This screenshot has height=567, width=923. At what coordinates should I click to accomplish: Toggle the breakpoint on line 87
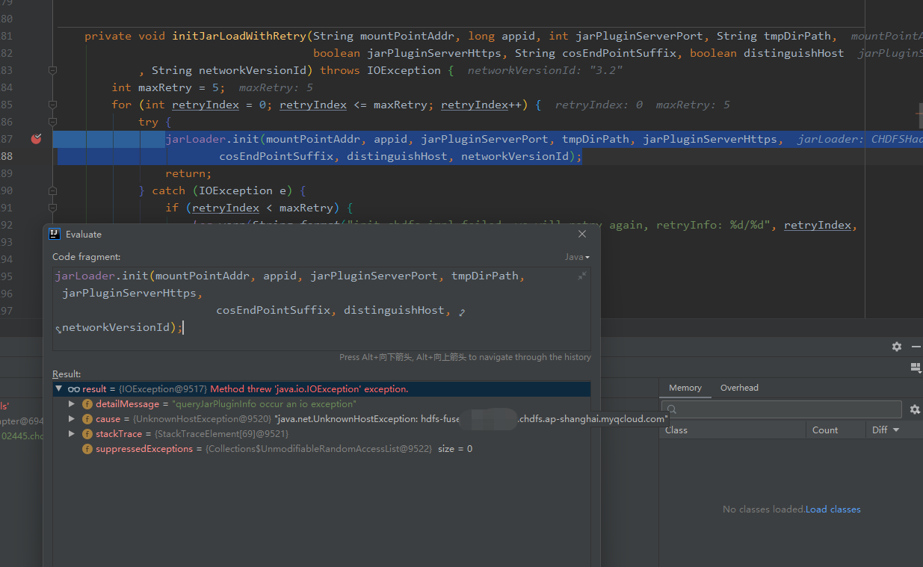pyautogui.click(x=37, y=139)
